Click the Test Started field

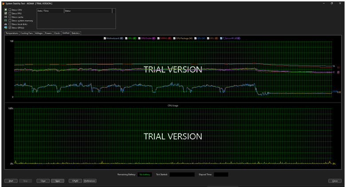click(182, 175)
